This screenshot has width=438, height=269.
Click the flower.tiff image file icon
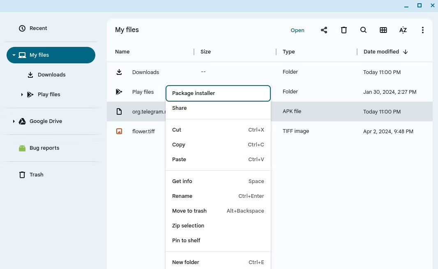point(119,132)
